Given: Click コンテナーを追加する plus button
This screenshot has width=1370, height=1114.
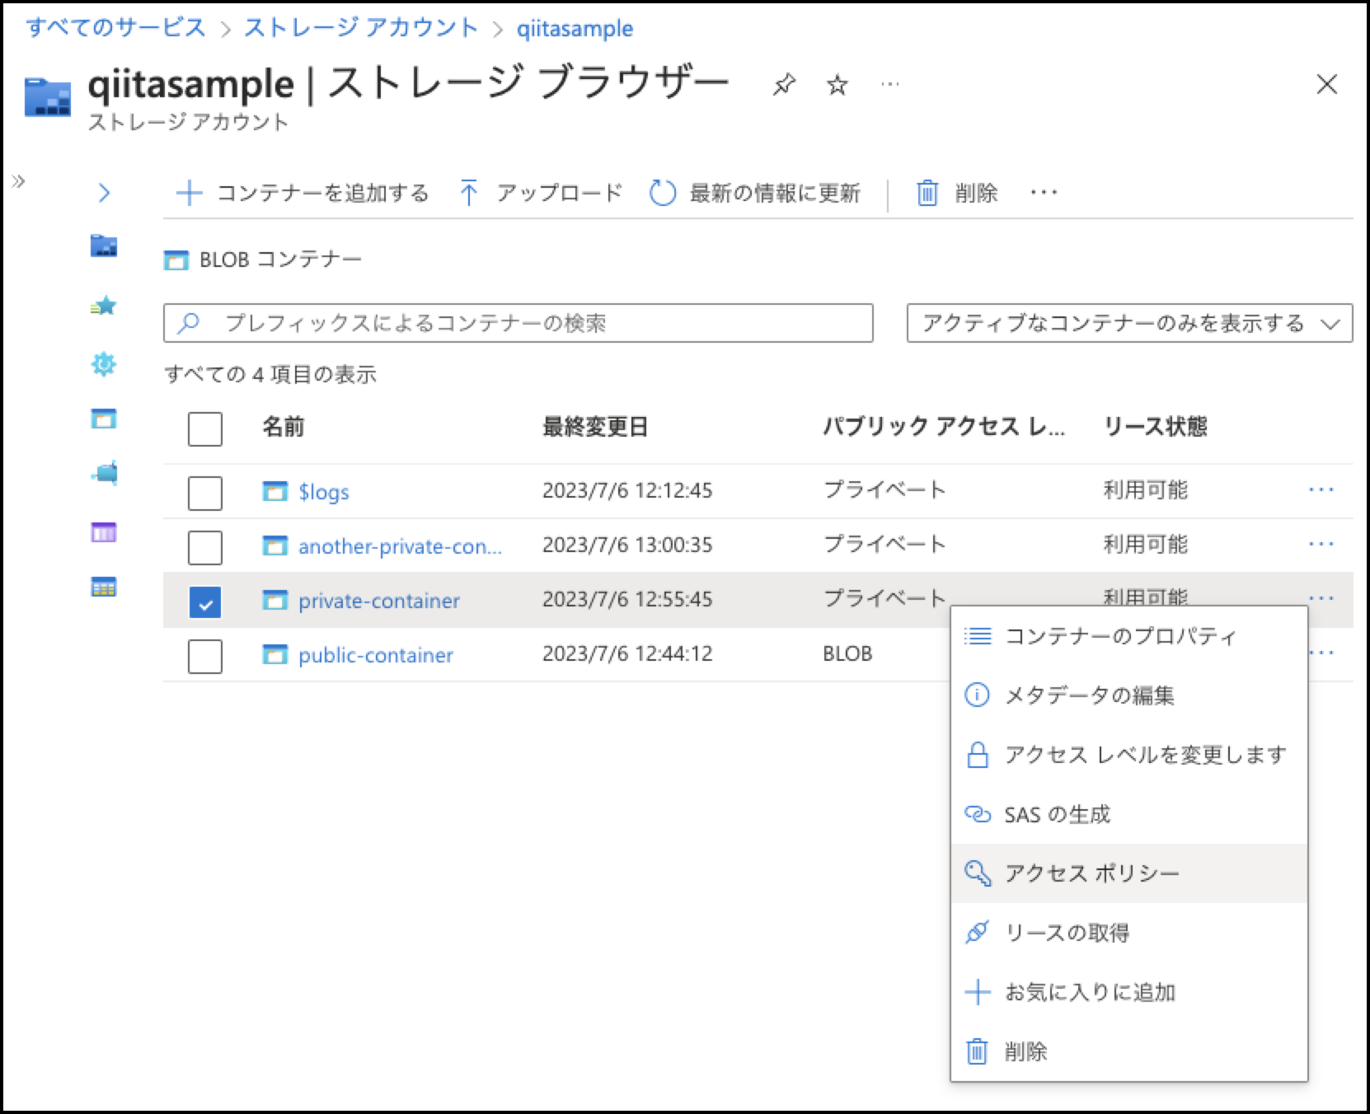Looking at the screenshot, I should [x=303, y=193].
